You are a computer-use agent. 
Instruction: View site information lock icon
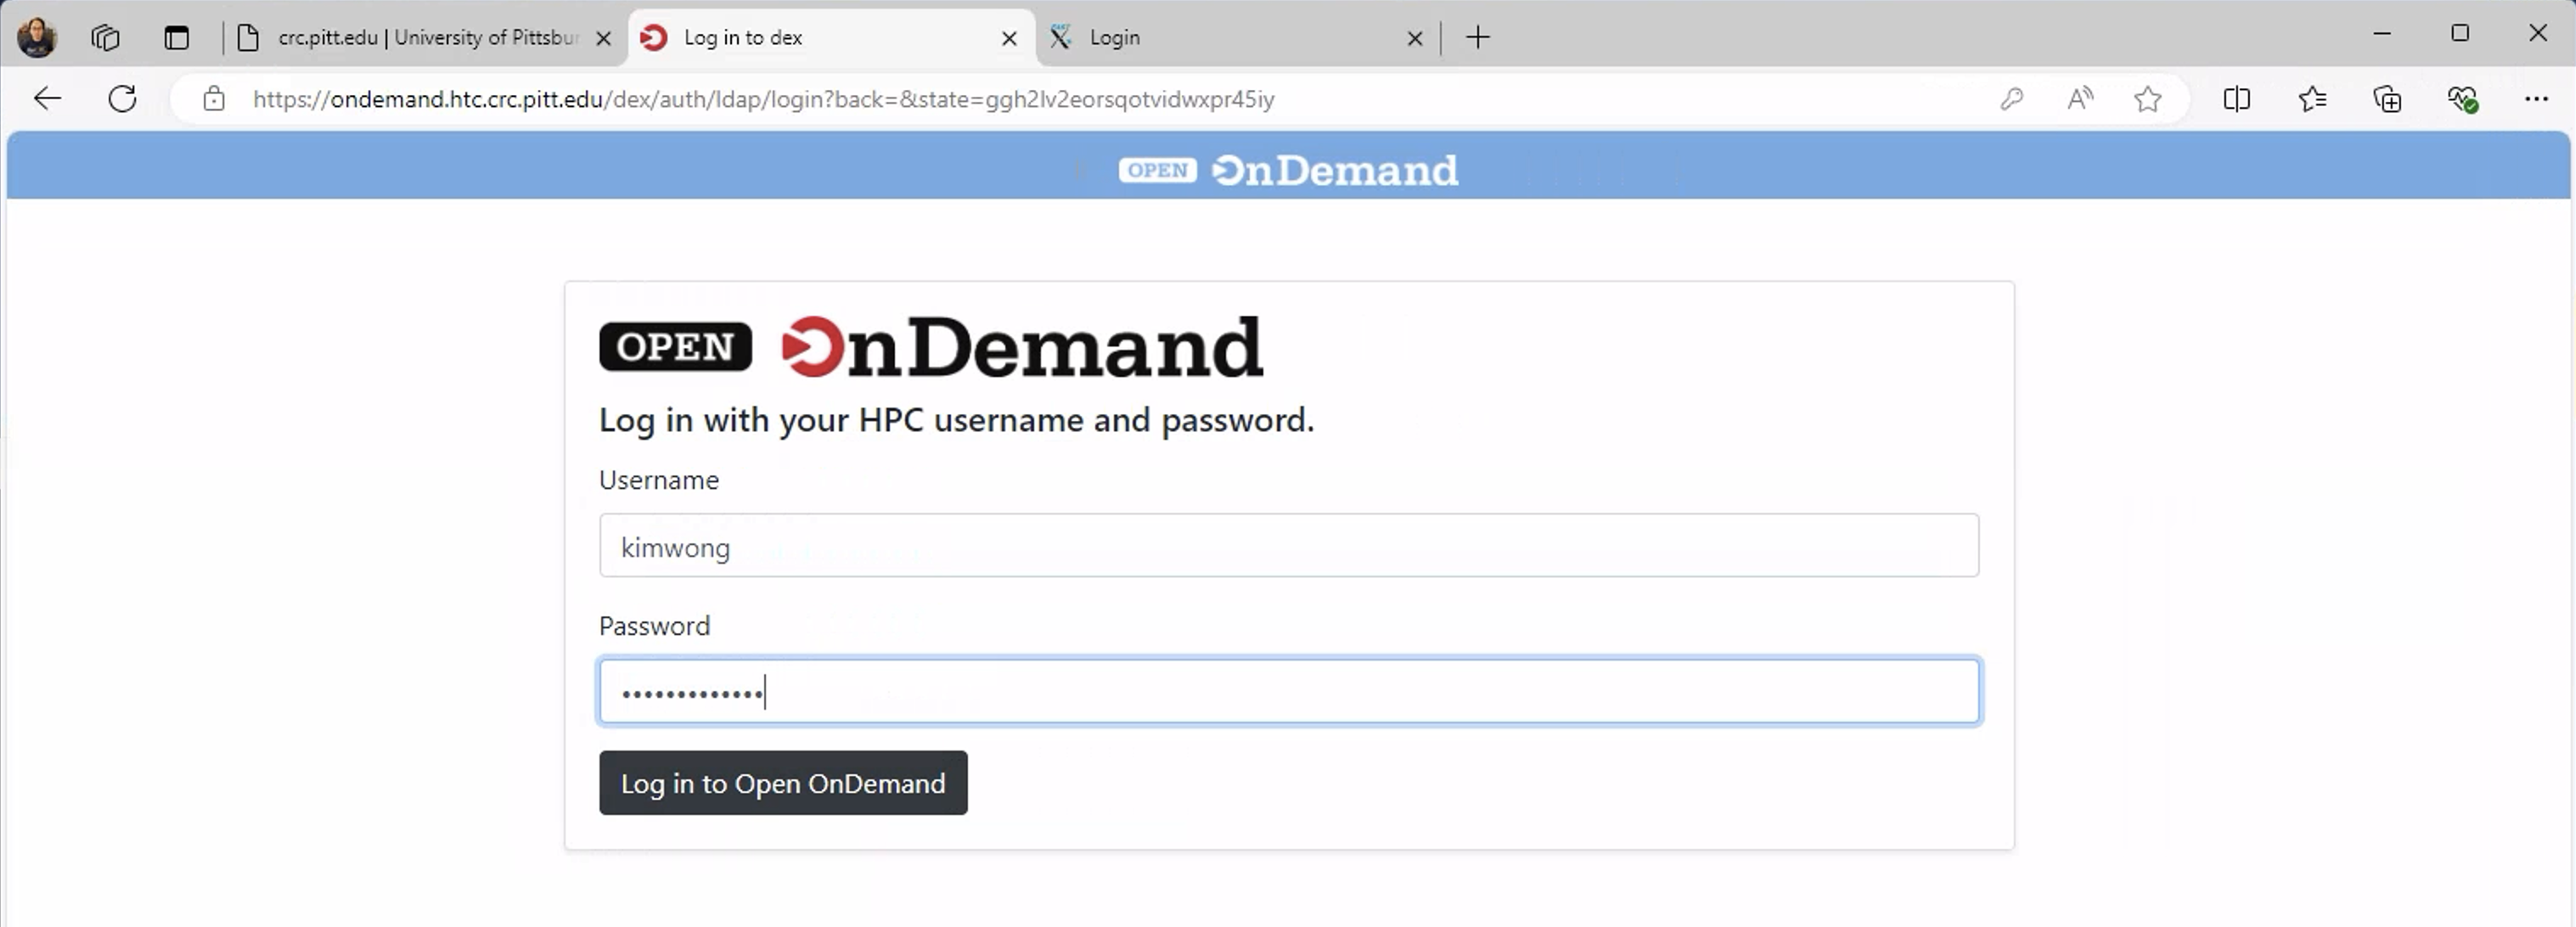(x=213, y=98)
